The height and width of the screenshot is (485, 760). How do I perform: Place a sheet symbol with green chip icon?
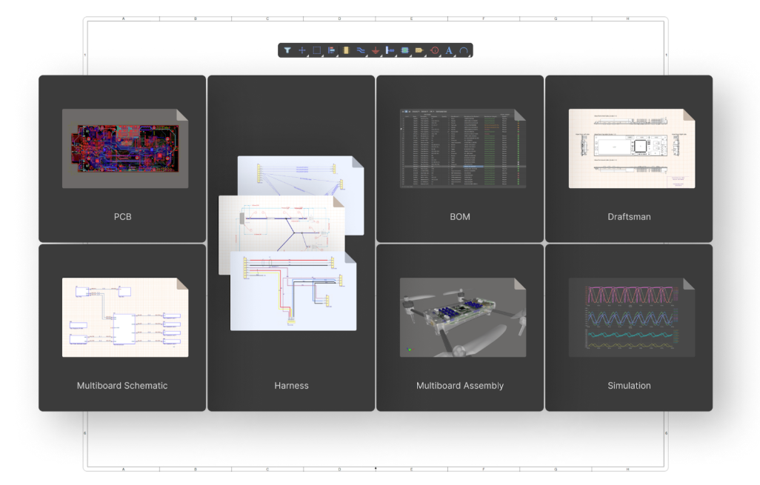point(404,50)
